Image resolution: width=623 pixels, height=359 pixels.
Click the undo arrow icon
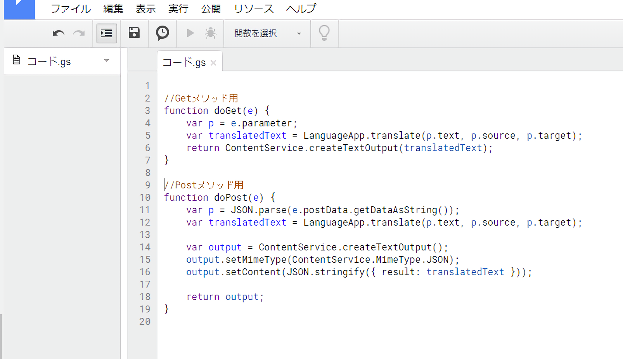[58, 33]
